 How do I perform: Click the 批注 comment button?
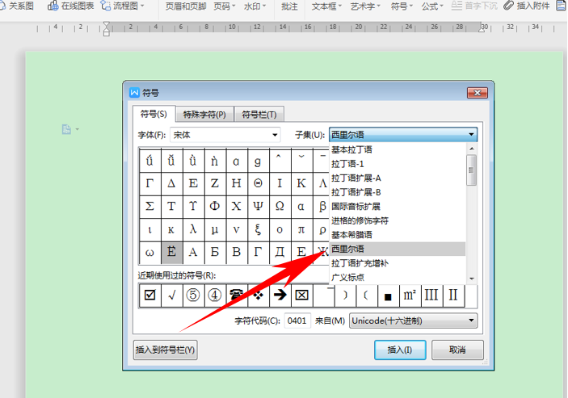tap(289, 6)
